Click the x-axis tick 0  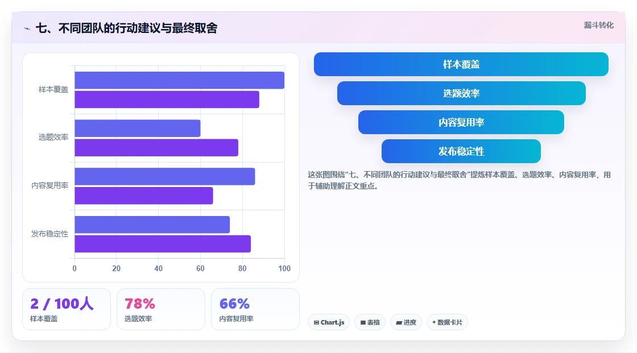tap(75, 268)
